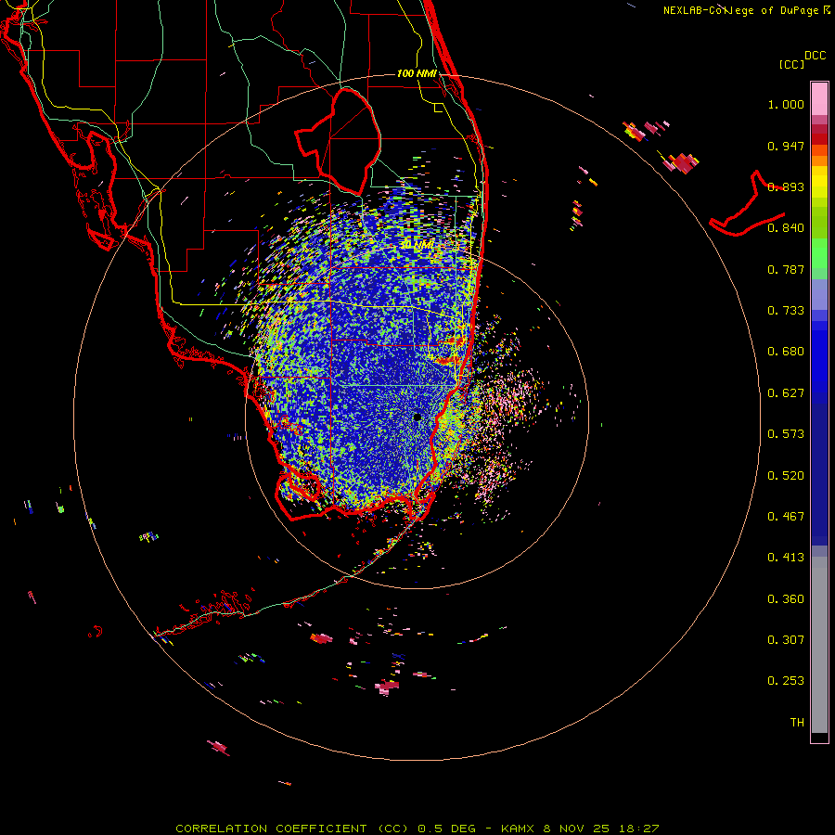This screenshot has height=835, width=835.
Task: Click the 8 NOV 25 date text
Action: 576,829
